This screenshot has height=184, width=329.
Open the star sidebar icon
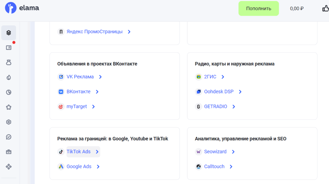[9, 107]
